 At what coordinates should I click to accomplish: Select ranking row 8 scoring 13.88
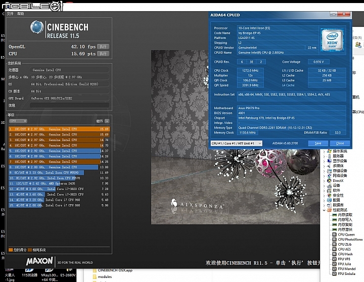pyautogui.click(x=59, y=167)
